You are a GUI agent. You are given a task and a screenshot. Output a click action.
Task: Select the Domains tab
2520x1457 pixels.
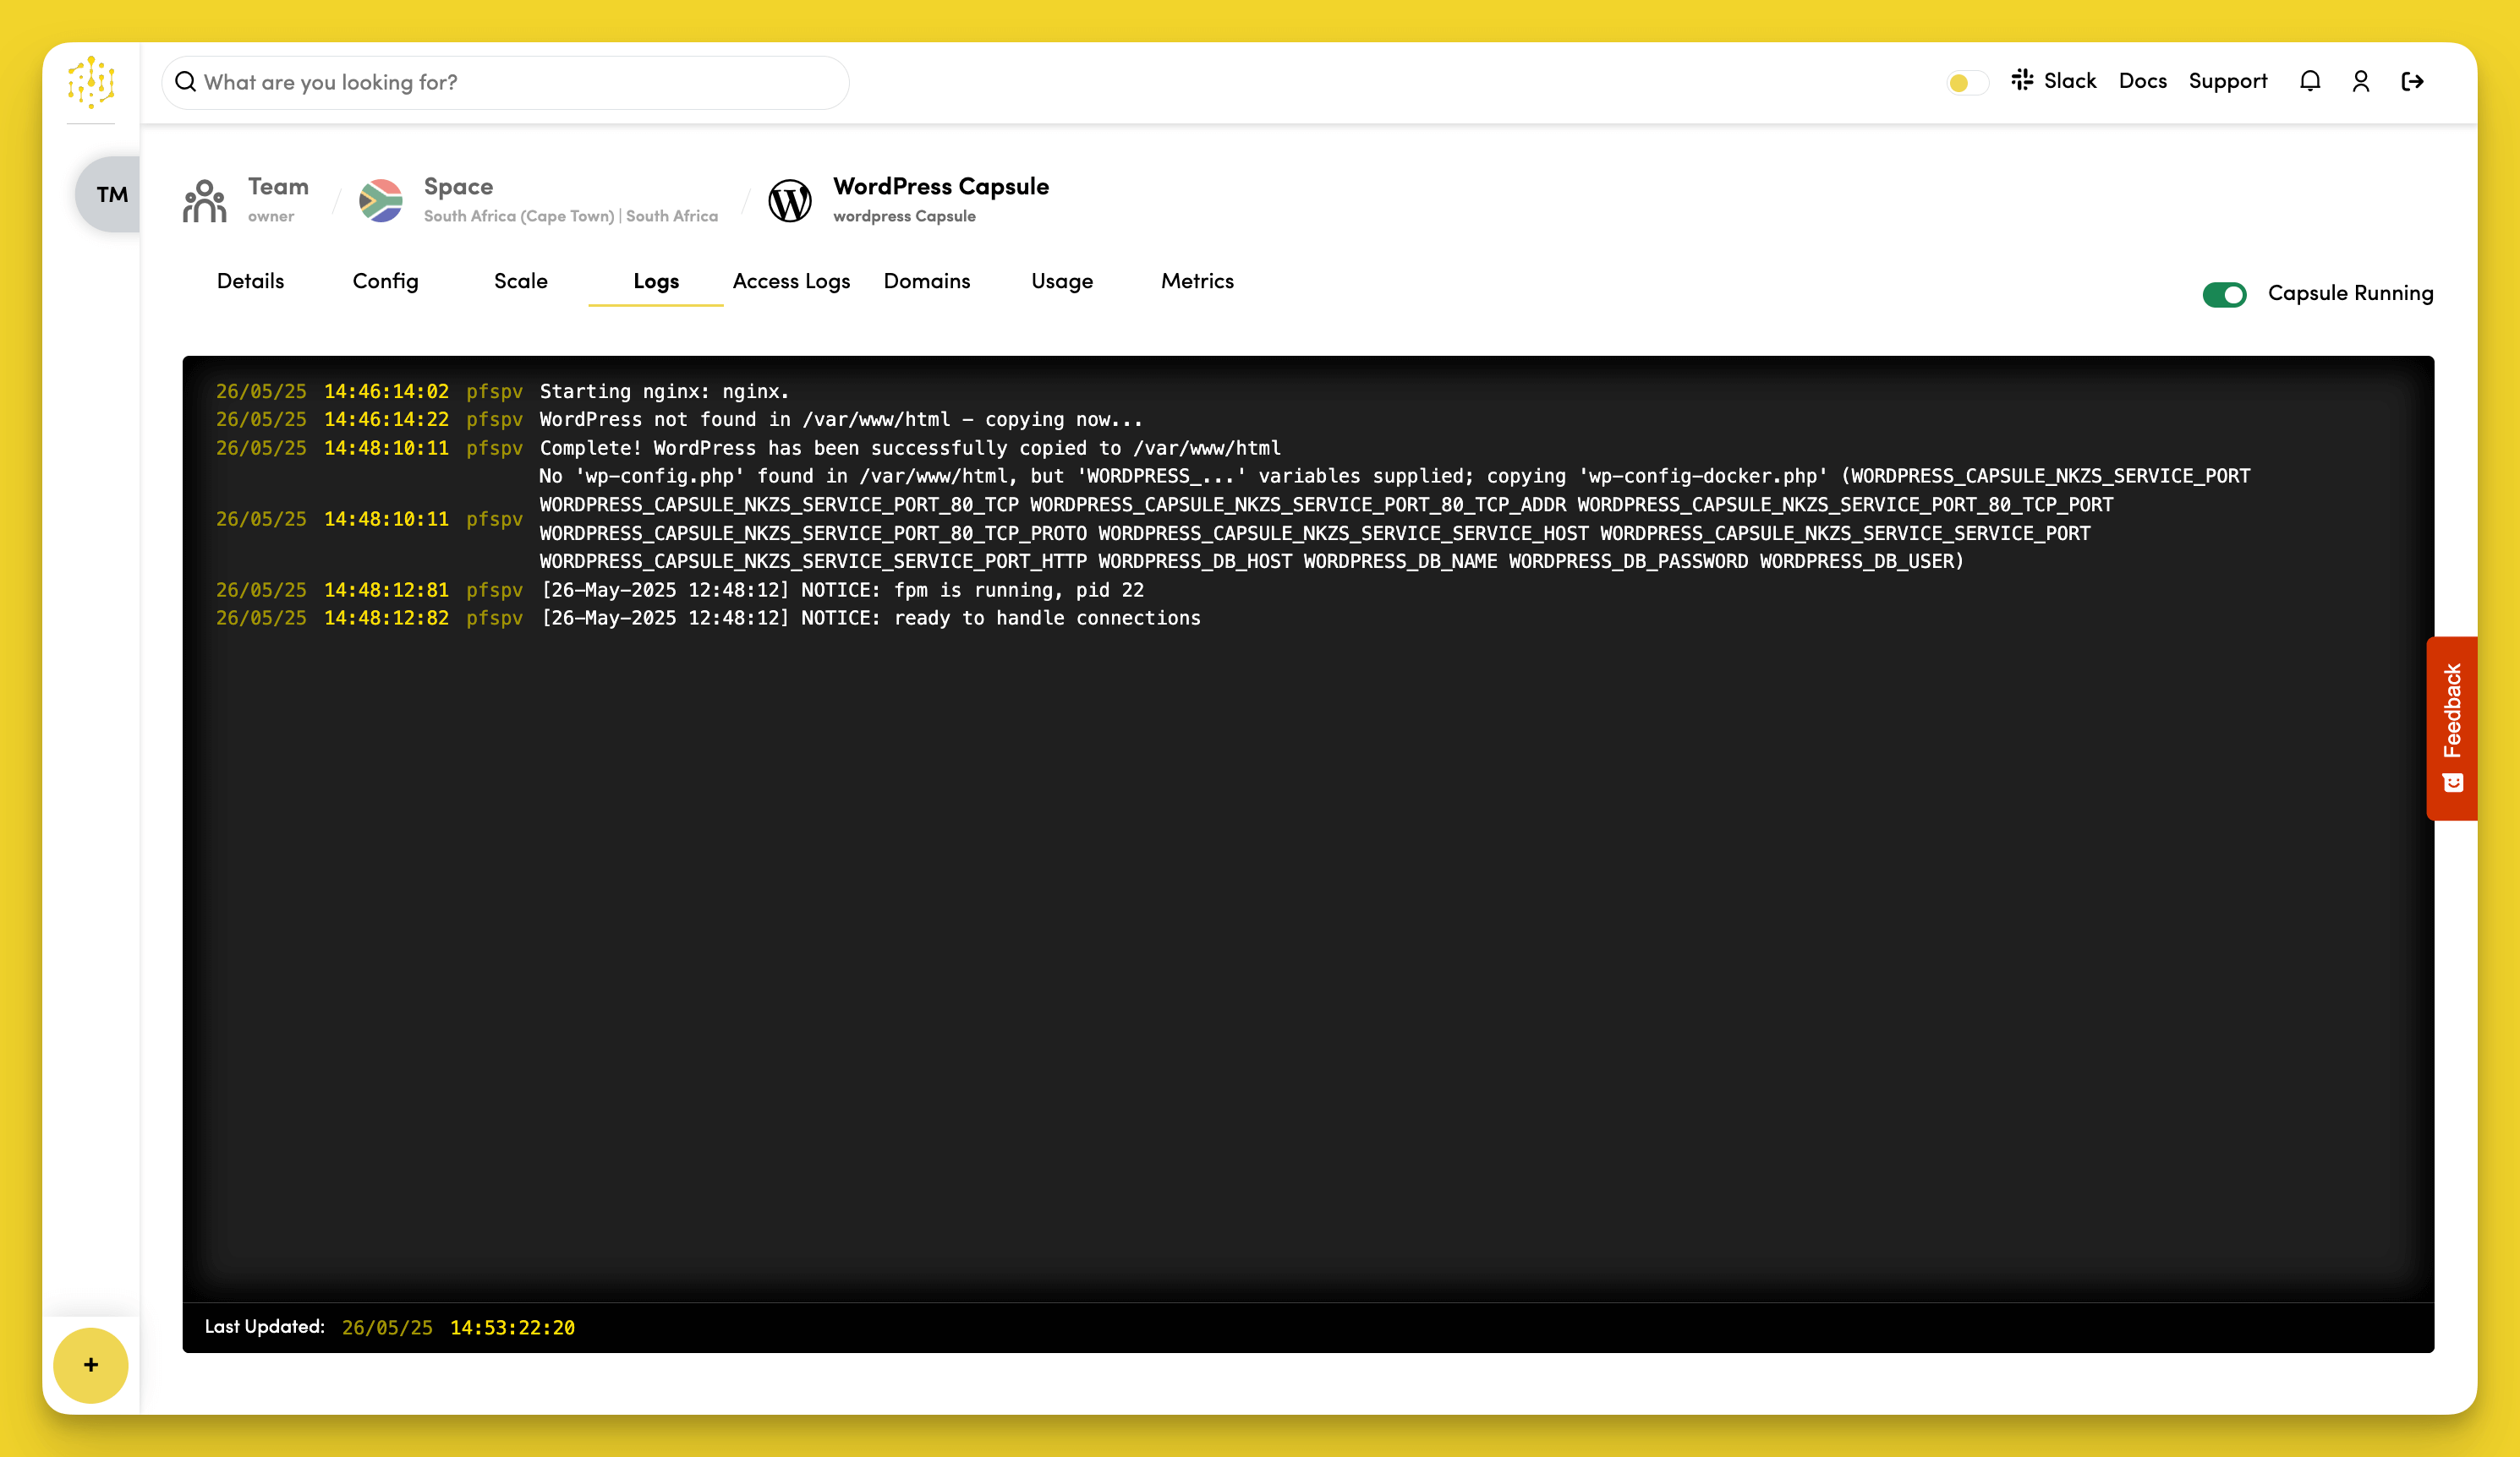[x=926, y=281]
